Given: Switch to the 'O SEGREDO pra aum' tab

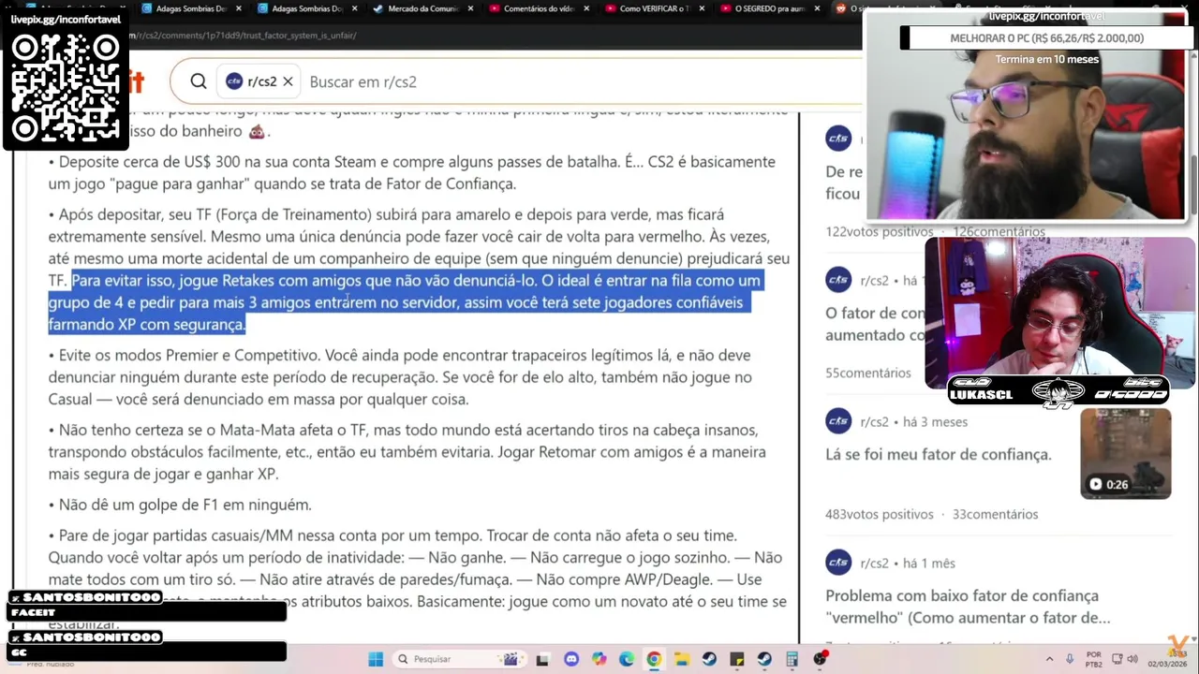Looking at the screenshot, I should [768, 8].
